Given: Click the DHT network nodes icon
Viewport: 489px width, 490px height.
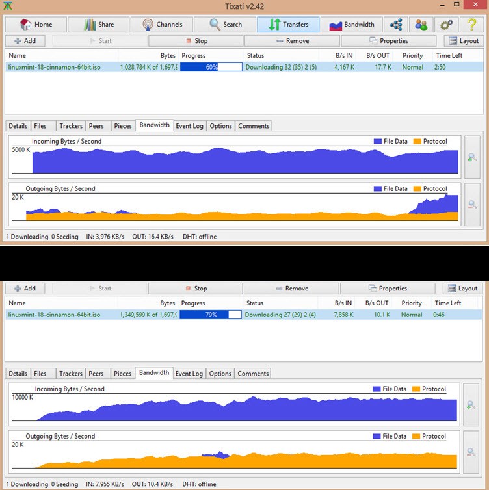Looking at the screenshot, I should pyautogui.click(x=396, y=25).
